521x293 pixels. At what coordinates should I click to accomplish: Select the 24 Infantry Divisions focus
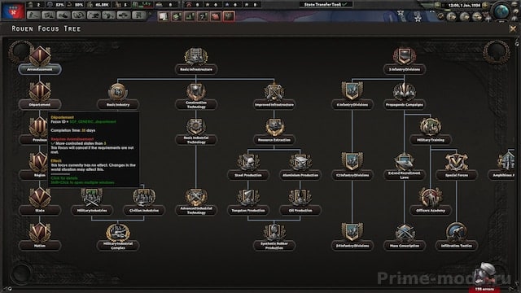point(352,237)
